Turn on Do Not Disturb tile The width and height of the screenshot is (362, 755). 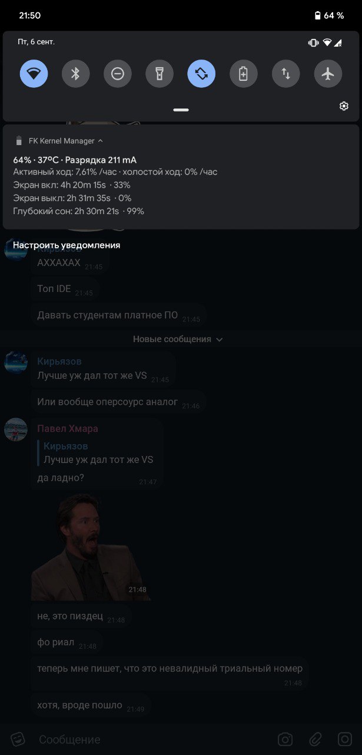pos(118,74)
